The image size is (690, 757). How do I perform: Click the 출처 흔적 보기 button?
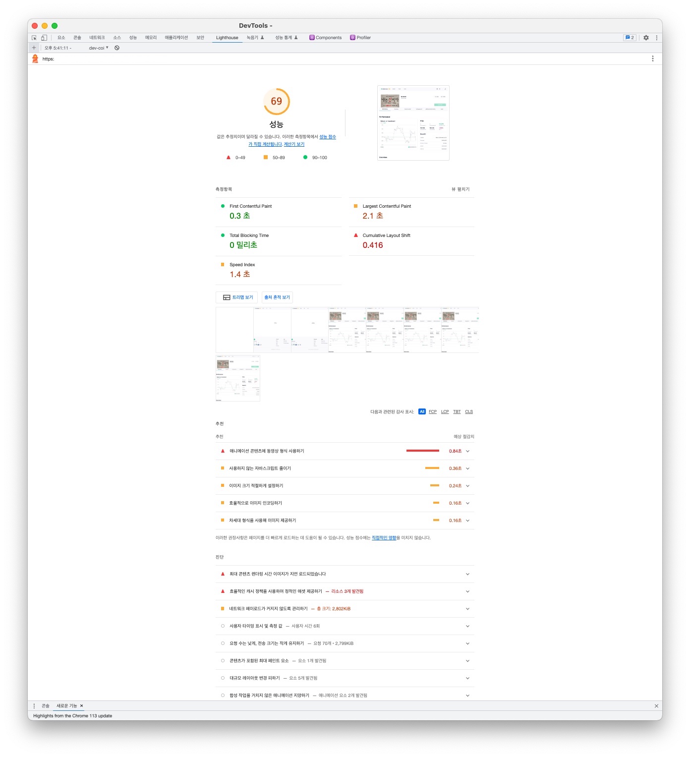click(277, 297)
